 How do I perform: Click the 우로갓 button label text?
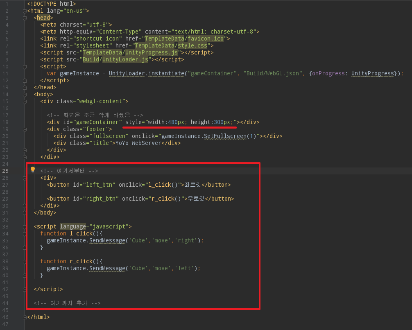[x=196, y=199]
